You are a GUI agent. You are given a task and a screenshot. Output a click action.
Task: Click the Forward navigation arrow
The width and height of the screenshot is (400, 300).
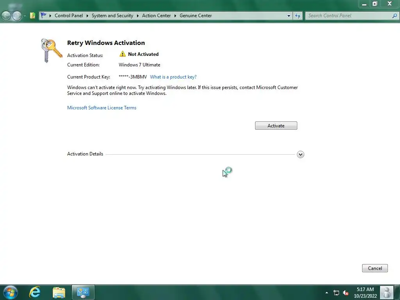[x=17, y=16]
